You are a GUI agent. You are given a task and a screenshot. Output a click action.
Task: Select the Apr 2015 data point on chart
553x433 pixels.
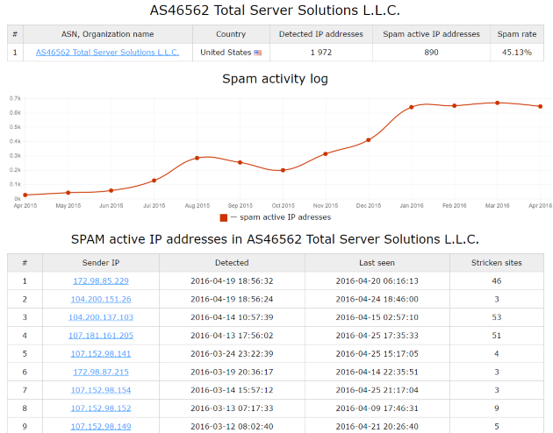(25, 195)
